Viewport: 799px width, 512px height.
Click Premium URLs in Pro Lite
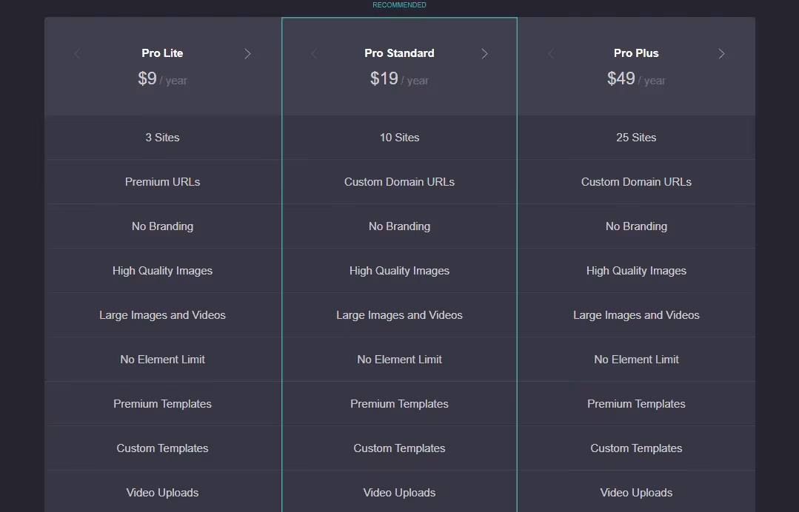tap(163, 182)
